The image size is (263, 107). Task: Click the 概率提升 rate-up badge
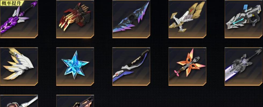coord(12,3)
